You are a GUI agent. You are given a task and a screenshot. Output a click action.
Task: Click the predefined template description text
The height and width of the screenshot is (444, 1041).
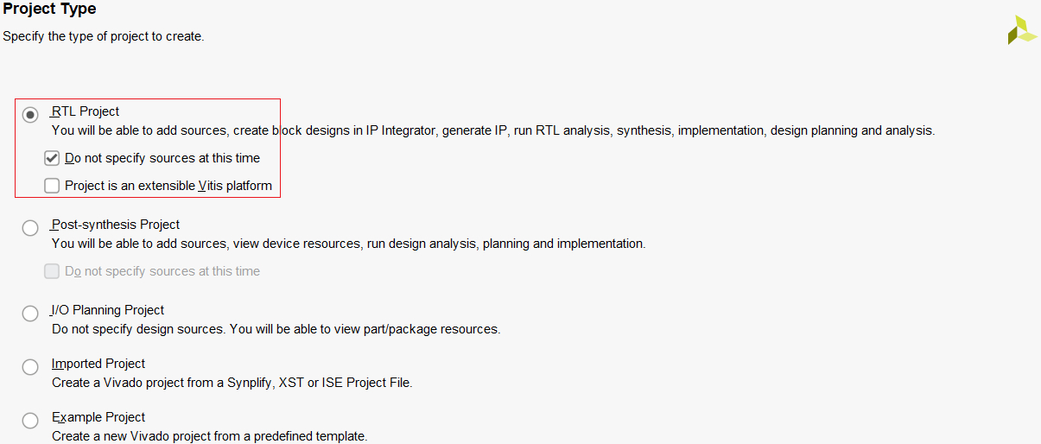click(x=209, y=436)
